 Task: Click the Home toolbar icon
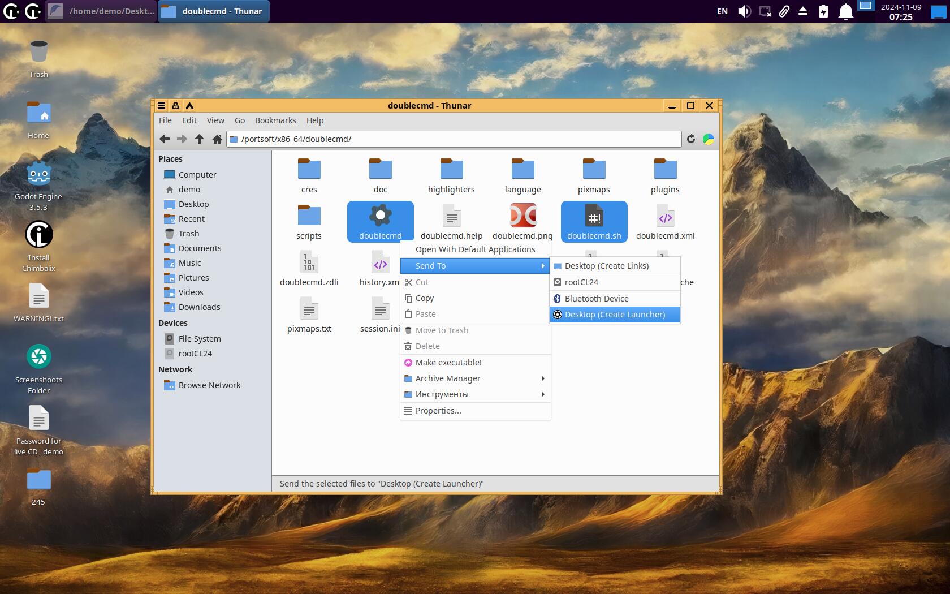point(217,139)
